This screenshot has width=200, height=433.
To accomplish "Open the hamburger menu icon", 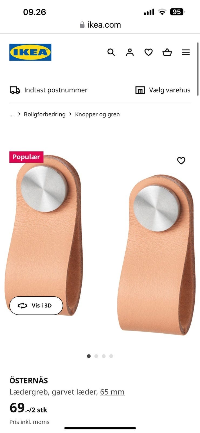I will click(x=186, y=52).
